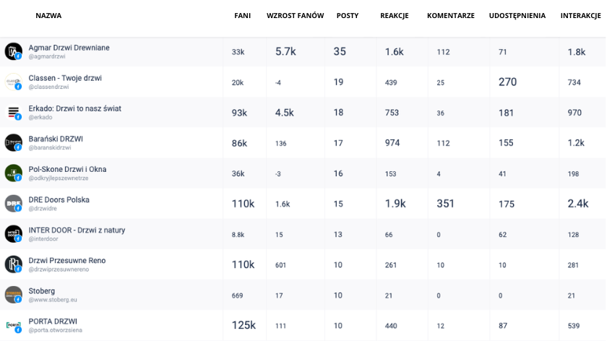Click the Agmar Drzwi Drewniane profile avatar
607x341 pixels.
click(13, 51)
